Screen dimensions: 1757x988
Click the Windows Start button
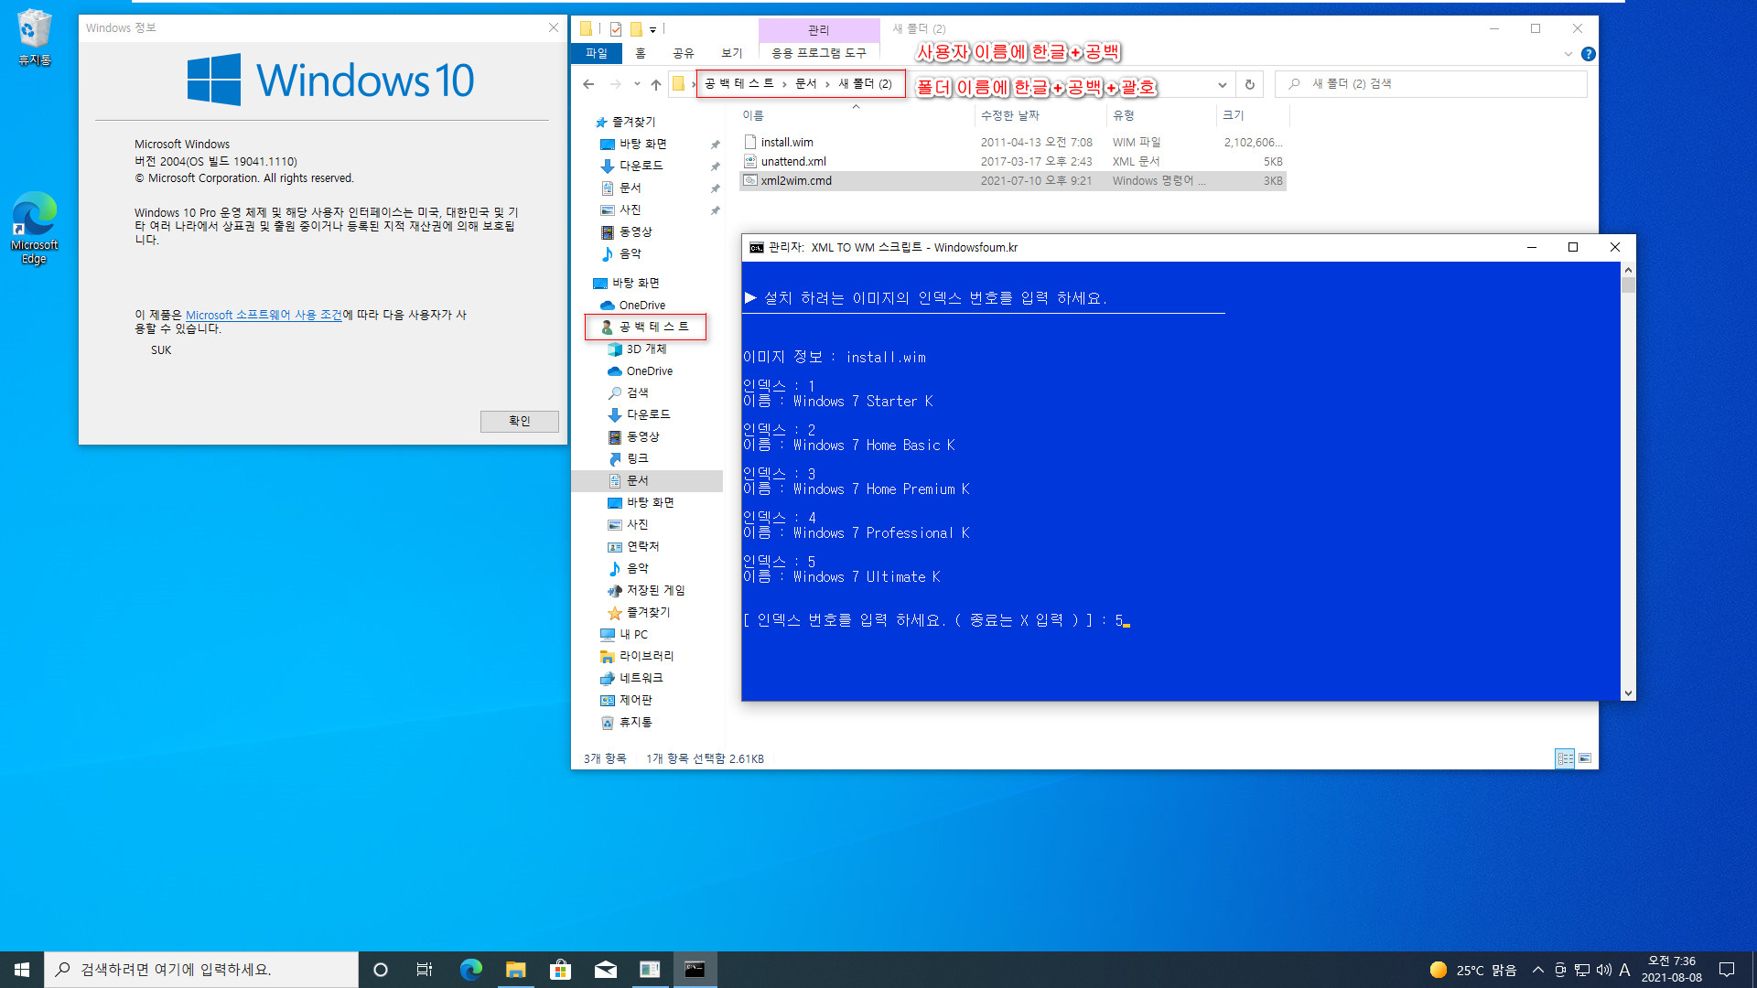(x=22, y=970)
